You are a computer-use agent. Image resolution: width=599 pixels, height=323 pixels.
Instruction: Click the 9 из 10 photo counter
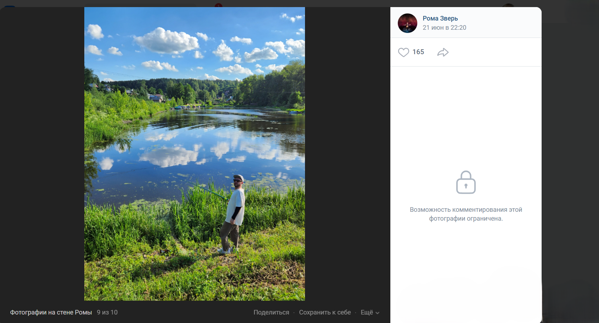click(x=107, y=312)
